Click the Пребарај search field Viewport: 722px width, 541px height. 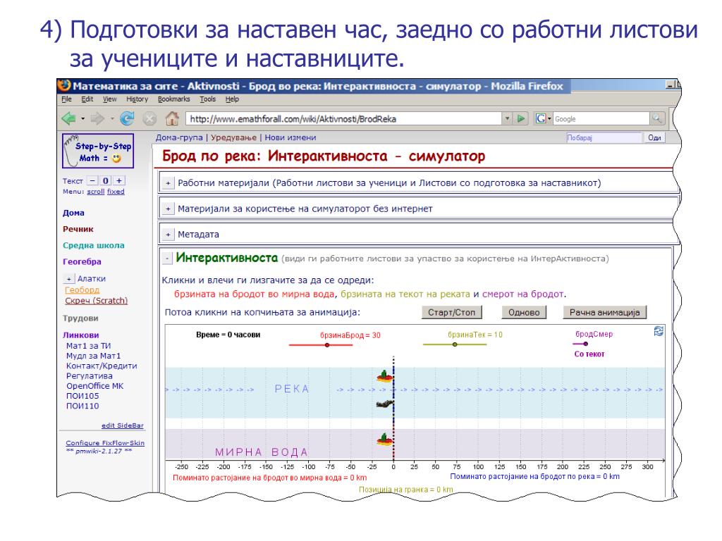604,137
